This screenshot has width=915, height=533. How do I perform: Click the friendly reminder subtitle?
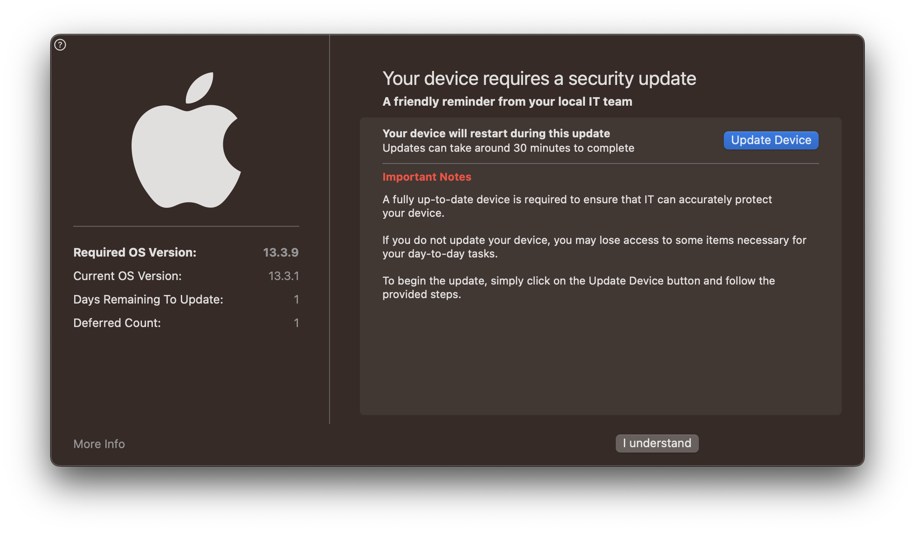click(507, 102)
